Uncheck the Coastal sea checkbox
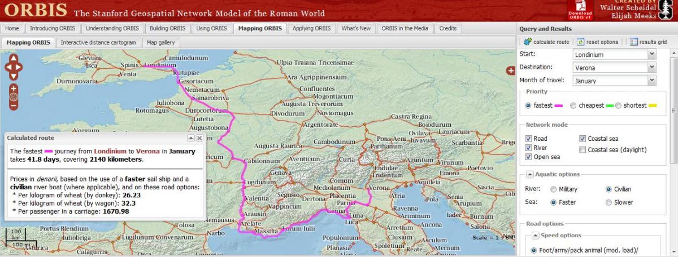The height and width of the screenshot is (257, 678). pyautogui.click(x=583, y=139)
